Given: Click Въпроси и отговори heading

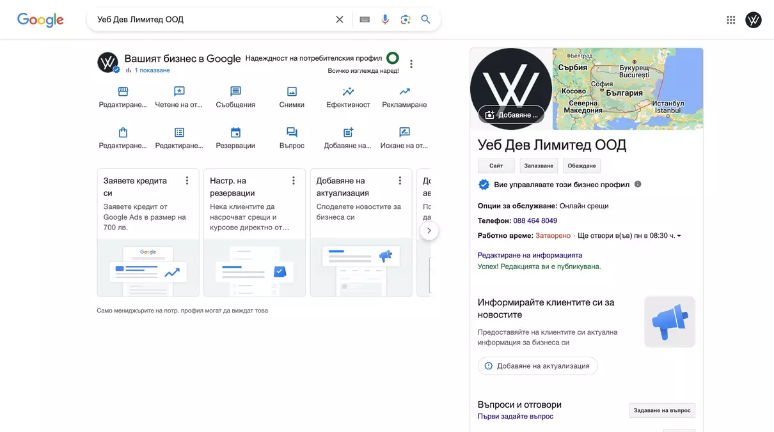Looking at the screenshot, I should [519, 405].
